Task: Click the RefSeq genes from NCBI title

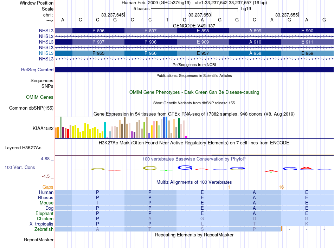Action: (x=194, y=65)
